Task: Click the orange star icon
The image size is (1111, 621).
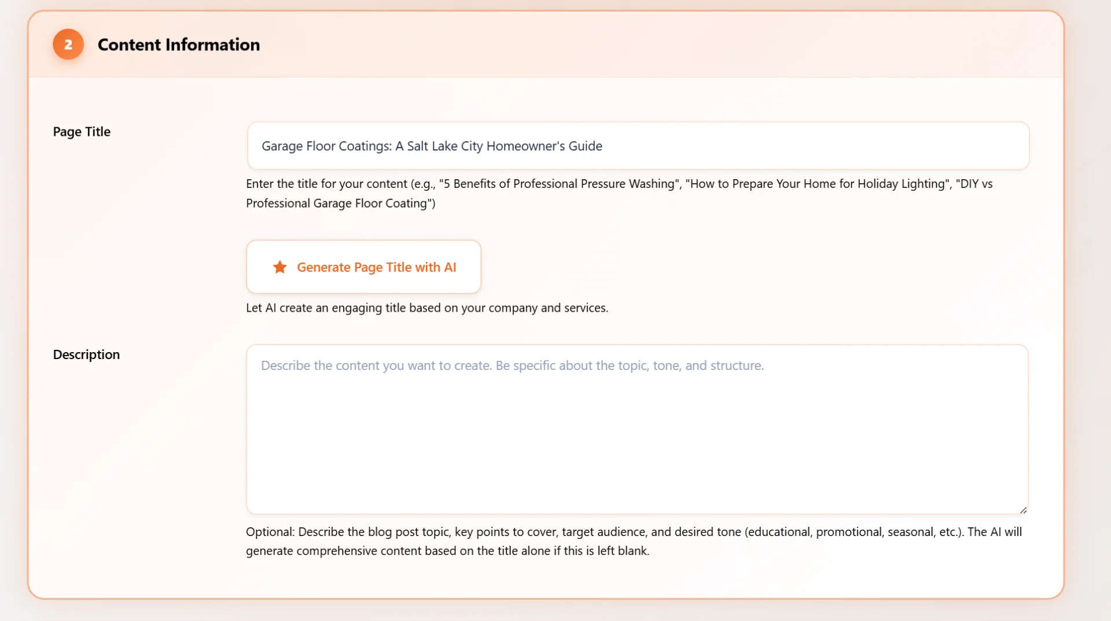Action: click(x=280, y=267)
